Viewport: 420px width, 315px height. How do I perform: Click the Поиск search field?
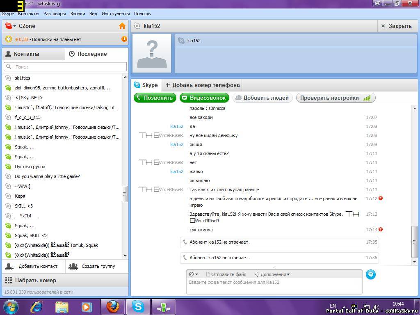point(65,67)
